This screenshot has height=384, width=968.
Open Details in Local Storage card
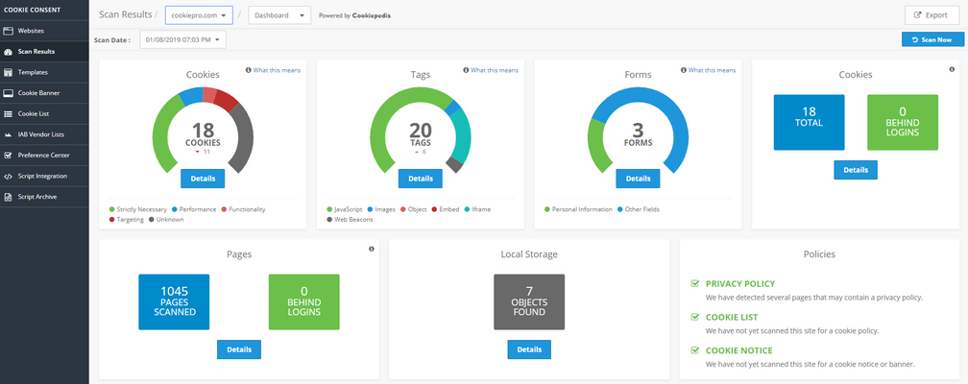tap(529, 349)
